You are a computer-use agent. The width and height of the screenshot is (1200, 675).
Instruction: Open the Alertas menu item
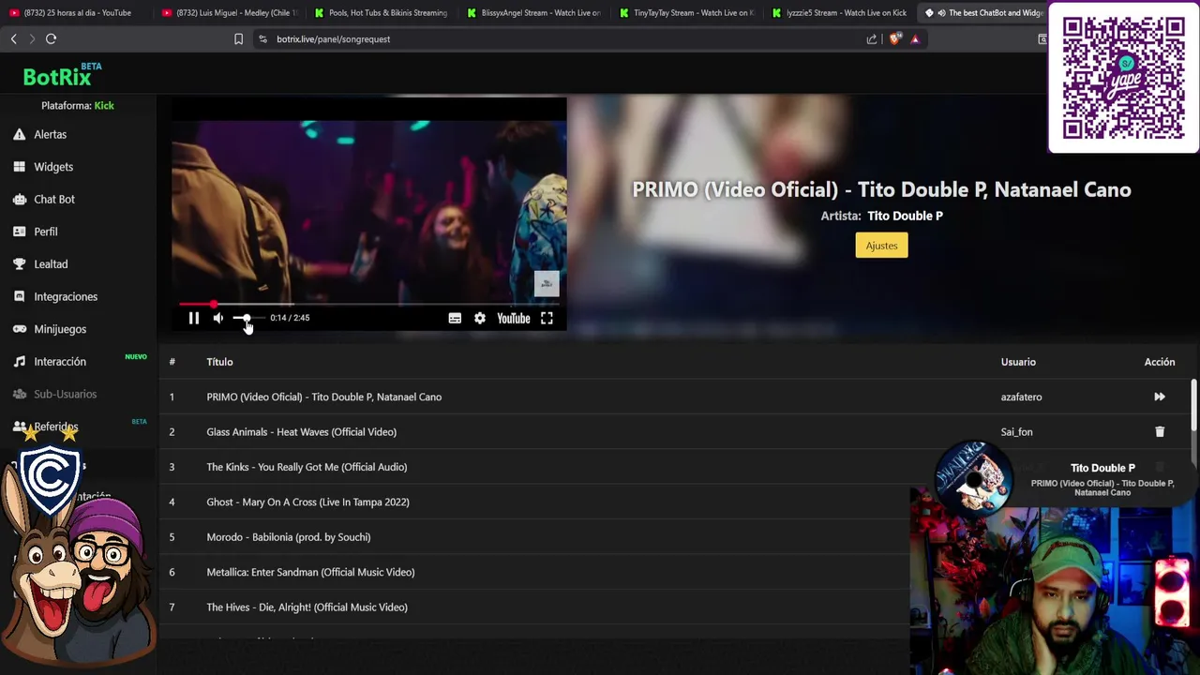(x=51, y=134)
